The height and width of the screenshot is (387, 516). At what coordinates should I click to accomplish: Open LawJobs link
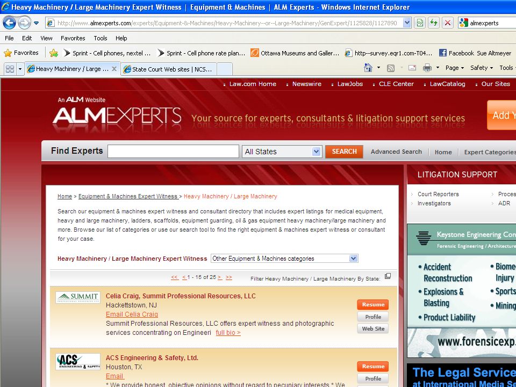pyautogui.click(x=350, y=84)
